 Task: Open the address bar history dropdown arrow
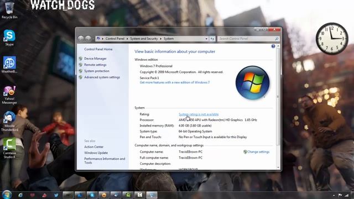pyautogui.click(x=206, y=39)
